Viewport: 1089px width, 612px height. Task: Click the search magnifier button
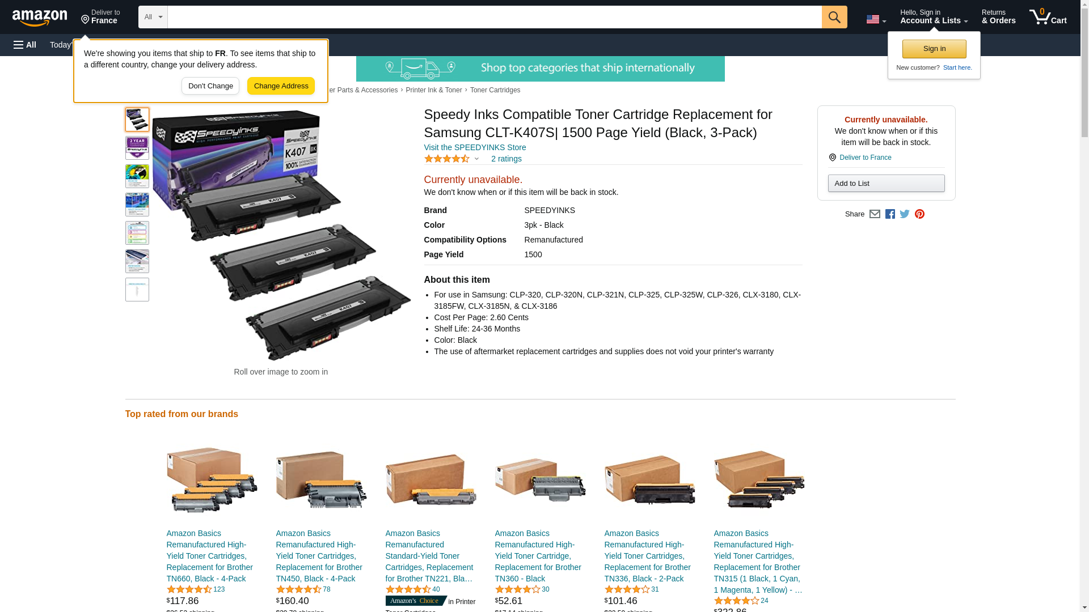[834, 17]
